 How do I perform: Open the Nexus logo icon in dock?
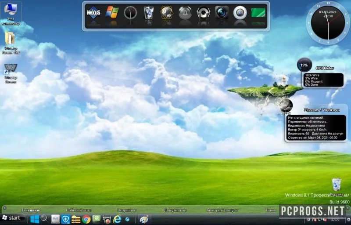click(93, 12)
